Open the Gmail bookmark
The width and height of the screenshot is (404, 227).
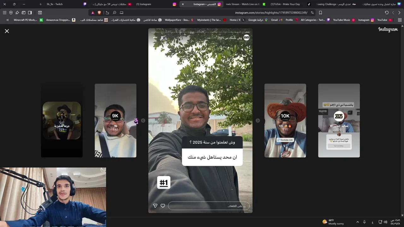click(x=276, y=20)
